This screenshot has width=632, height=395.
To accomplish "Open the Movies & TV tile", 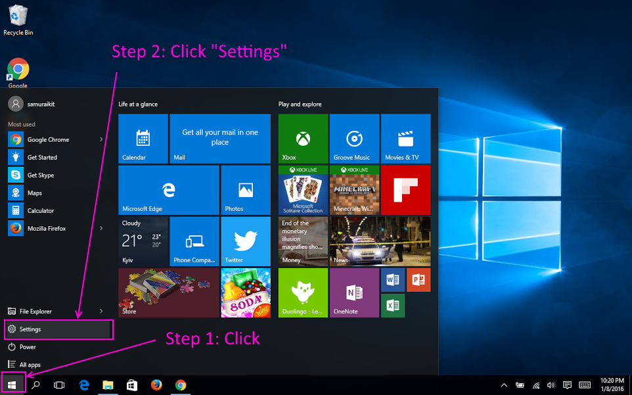I will pos(405,138).
